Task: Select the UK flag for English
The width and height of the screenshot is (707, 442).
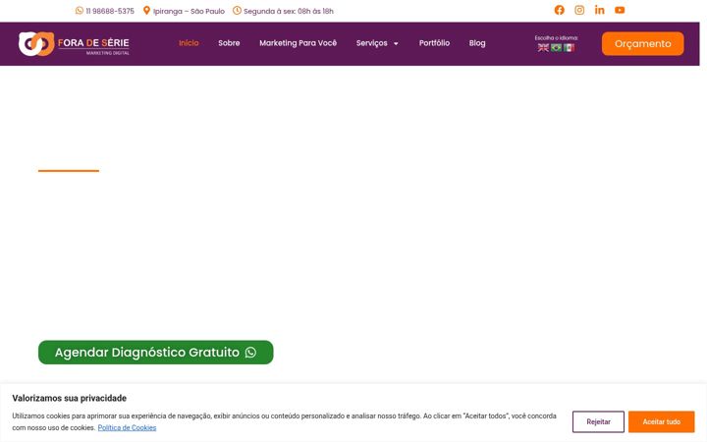Action: coord(543,48)
